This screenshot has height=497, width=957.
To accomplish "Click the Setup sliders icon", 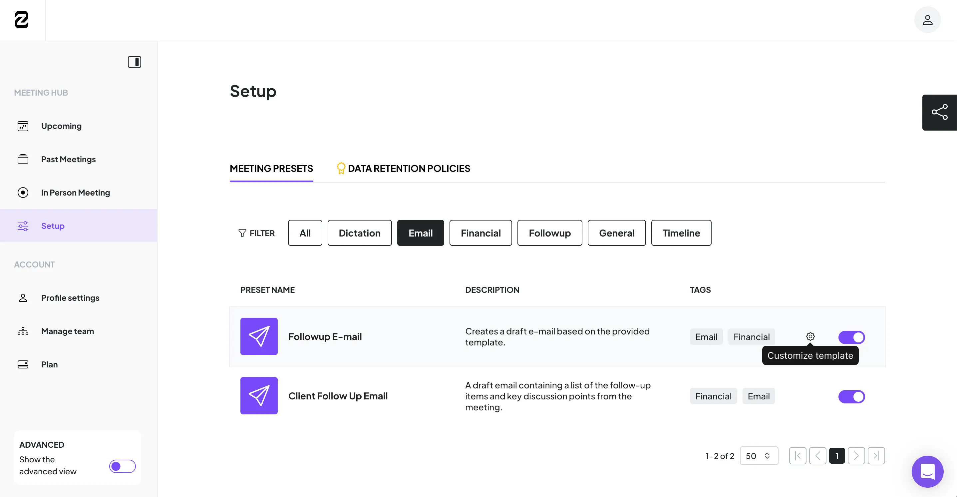I will click(23, 226).
